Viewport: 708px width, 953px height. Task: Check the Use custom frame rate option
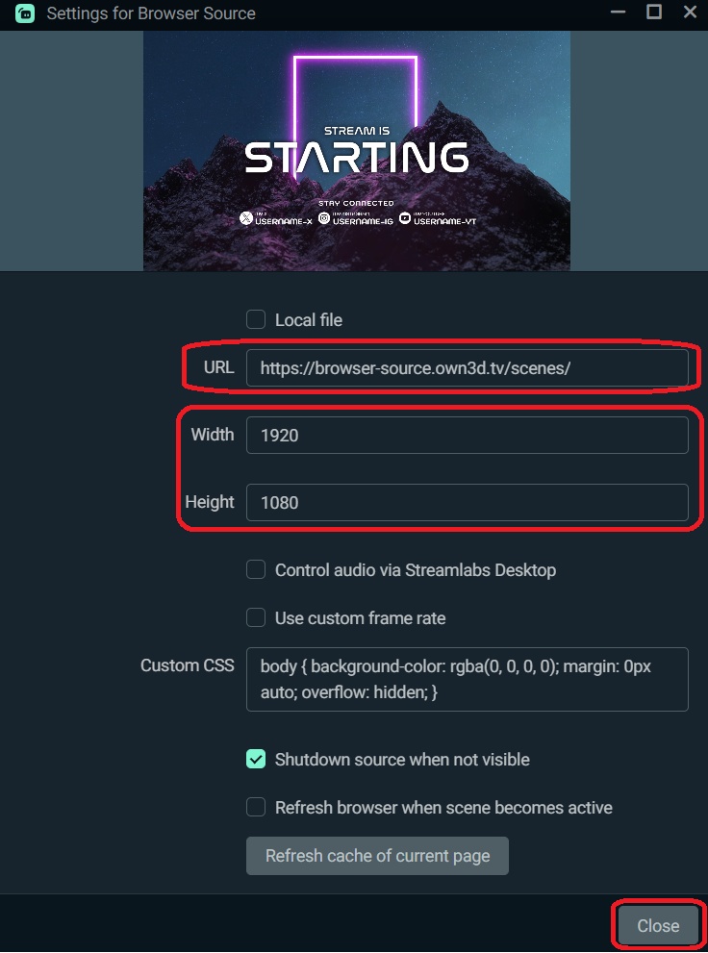256,617
